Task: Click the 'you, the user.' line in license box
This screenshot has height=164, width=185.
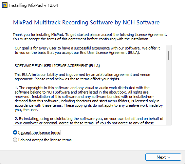Action: (26, 110)
